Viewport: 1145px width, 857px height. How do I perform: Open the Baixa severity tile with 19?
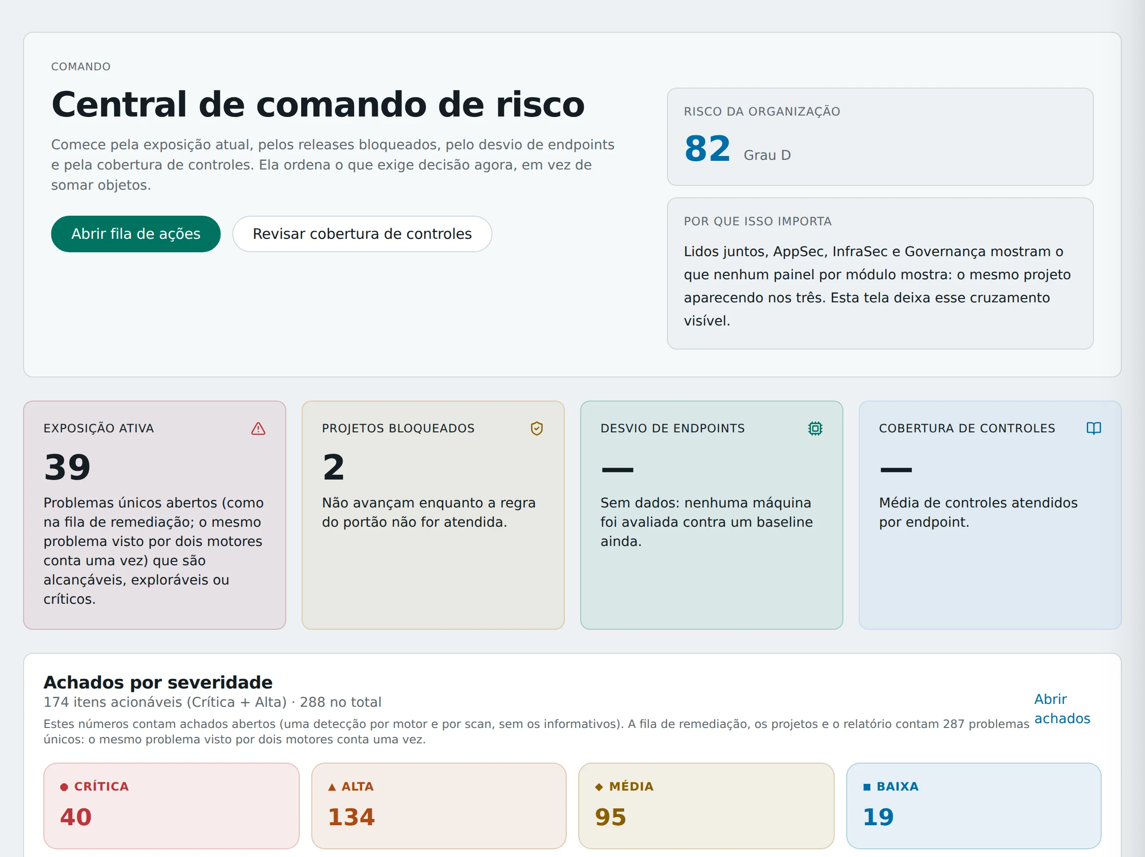click(973, 805)
